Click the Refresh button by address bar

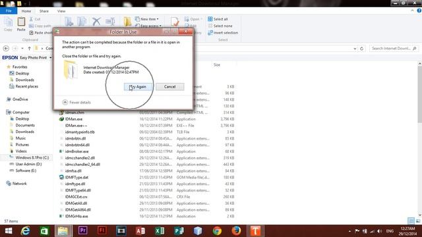coord(362,49)
